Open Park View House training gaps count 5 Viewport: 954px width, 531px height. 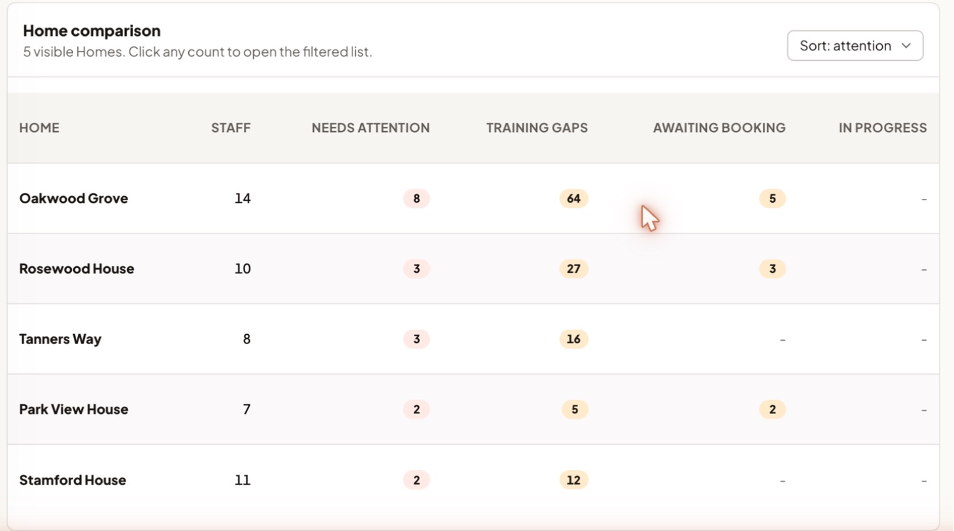[575, 410]
